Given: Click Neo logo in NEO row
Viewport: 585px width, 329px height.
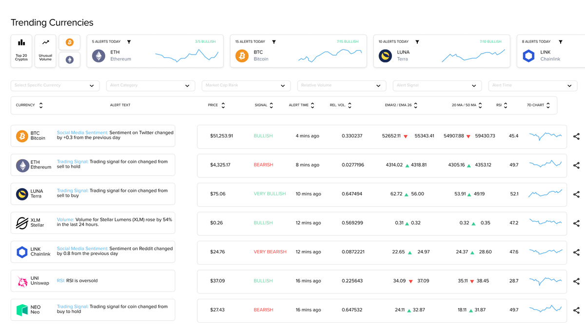Looking at the screenshot, I should coord(22,310).
